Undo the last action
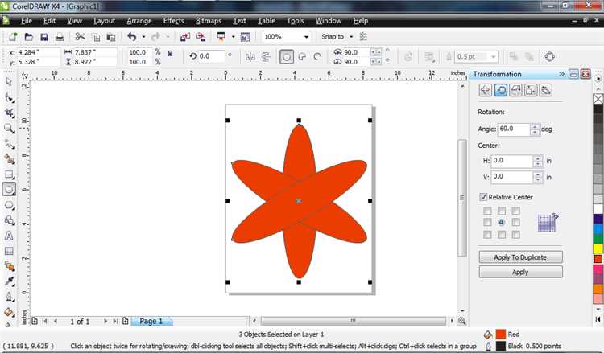Image resolution: width=604 pixels, height=353 pixels. pos(132,37)
